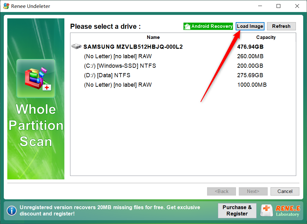Viewport: 307px width, 224px height.
Task: Select the C:/ Windows-SSD NTFS partition
Action: coord(183,66)
